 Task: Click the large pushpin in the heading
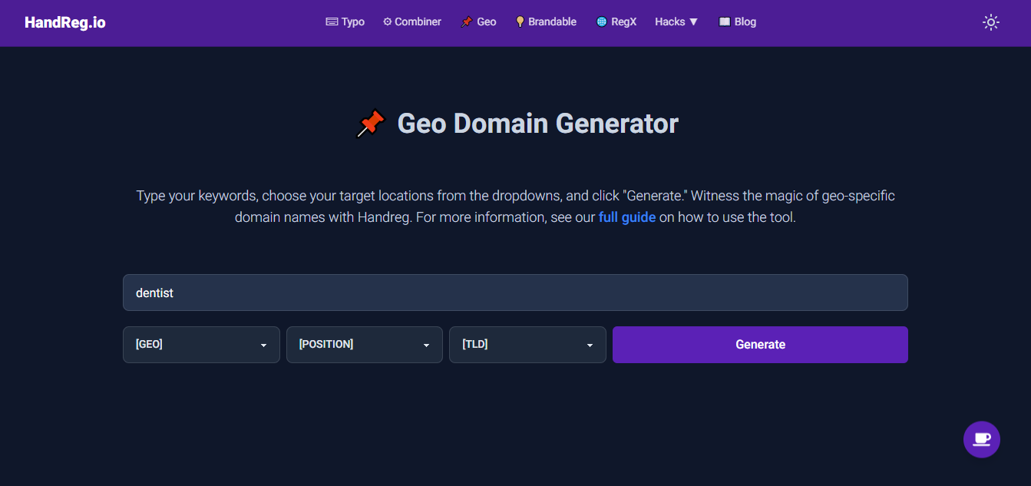371,124
